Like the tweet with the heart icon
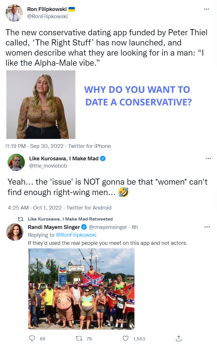 pyautogui.click(x=125, y=338)
